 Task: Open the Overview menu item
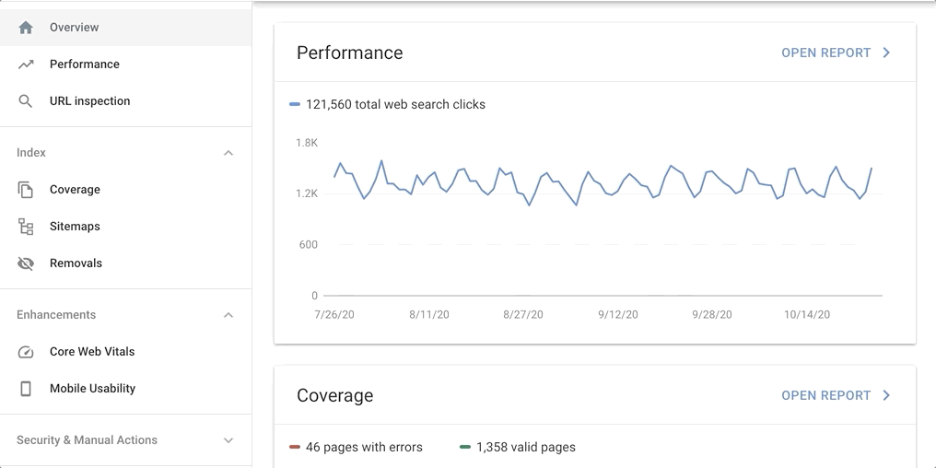pos(125,28)
